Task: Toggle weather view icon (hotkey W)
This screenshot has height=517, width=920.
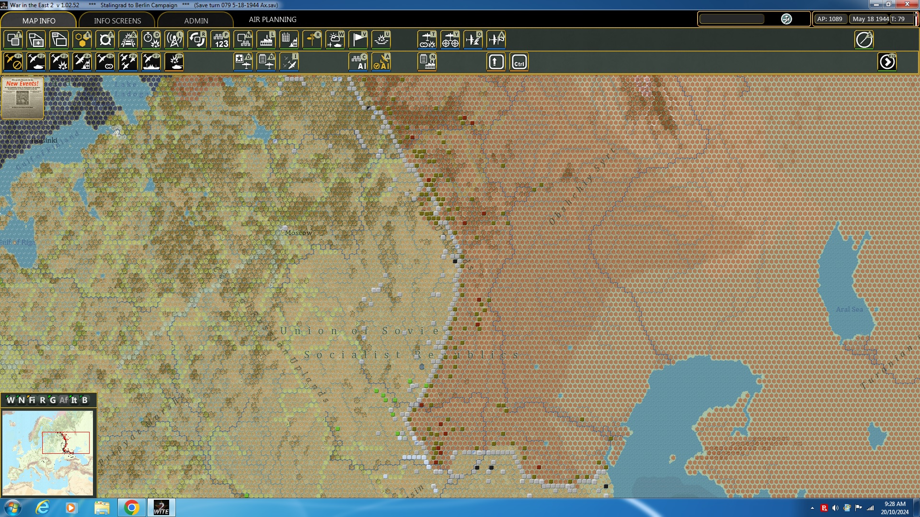Action: [335, 40]
